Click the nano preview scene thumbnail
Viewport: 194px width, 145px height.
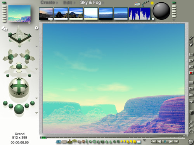click(x=19, y=14)
